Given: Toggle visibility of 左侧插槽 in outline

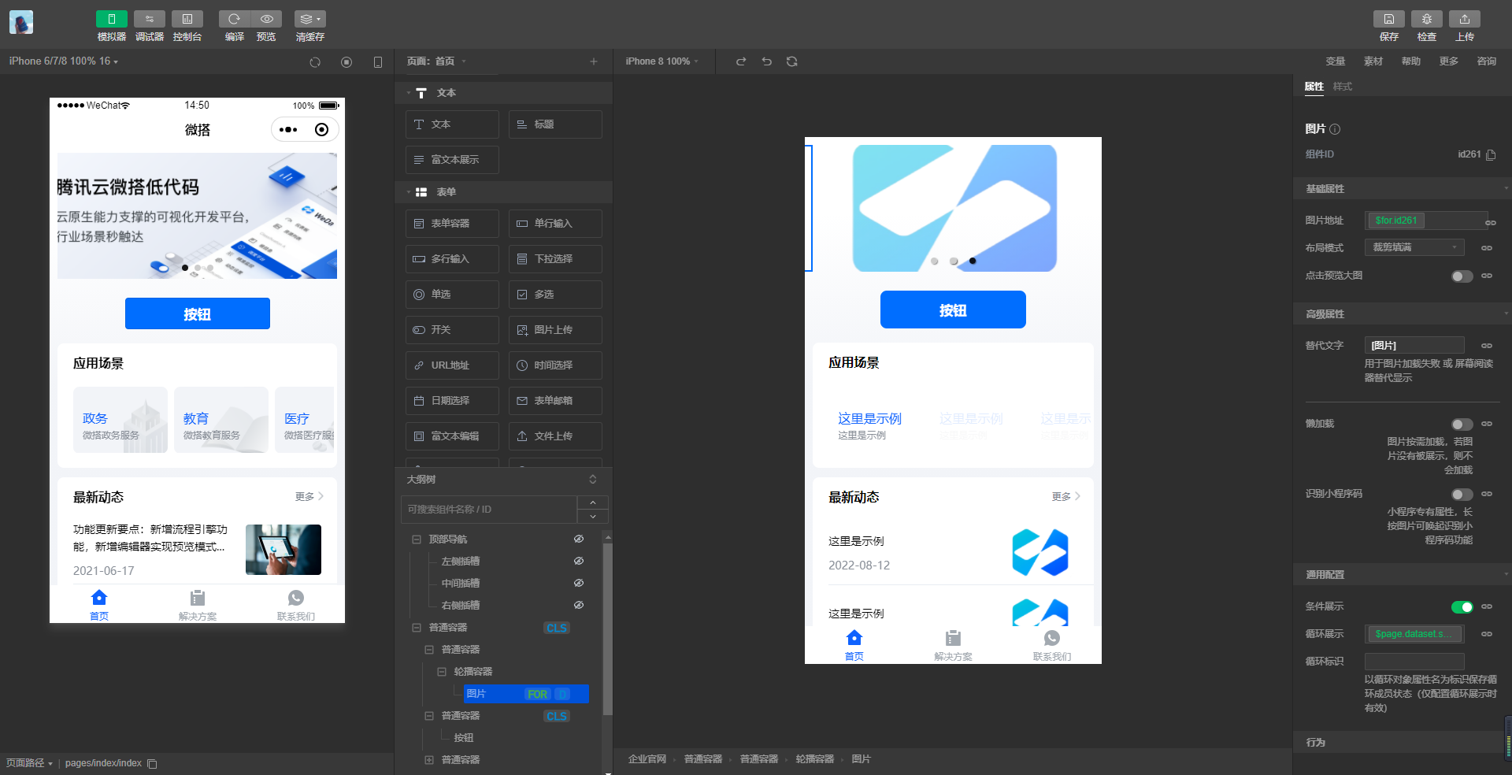Looking at the screenshot, I should pyautogui.click(x=579, y=562).
